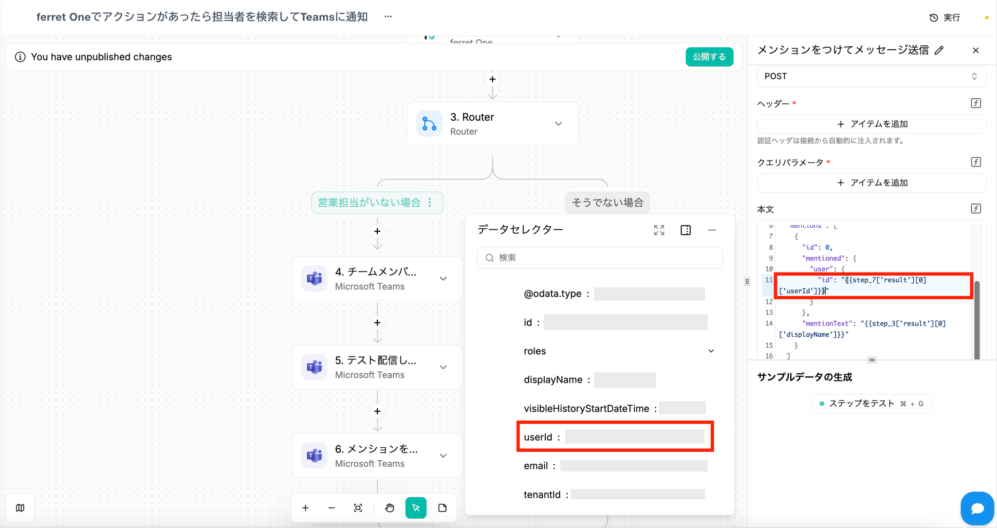
Task: Select the pointer cursor tool
Action: coord(416,508)
